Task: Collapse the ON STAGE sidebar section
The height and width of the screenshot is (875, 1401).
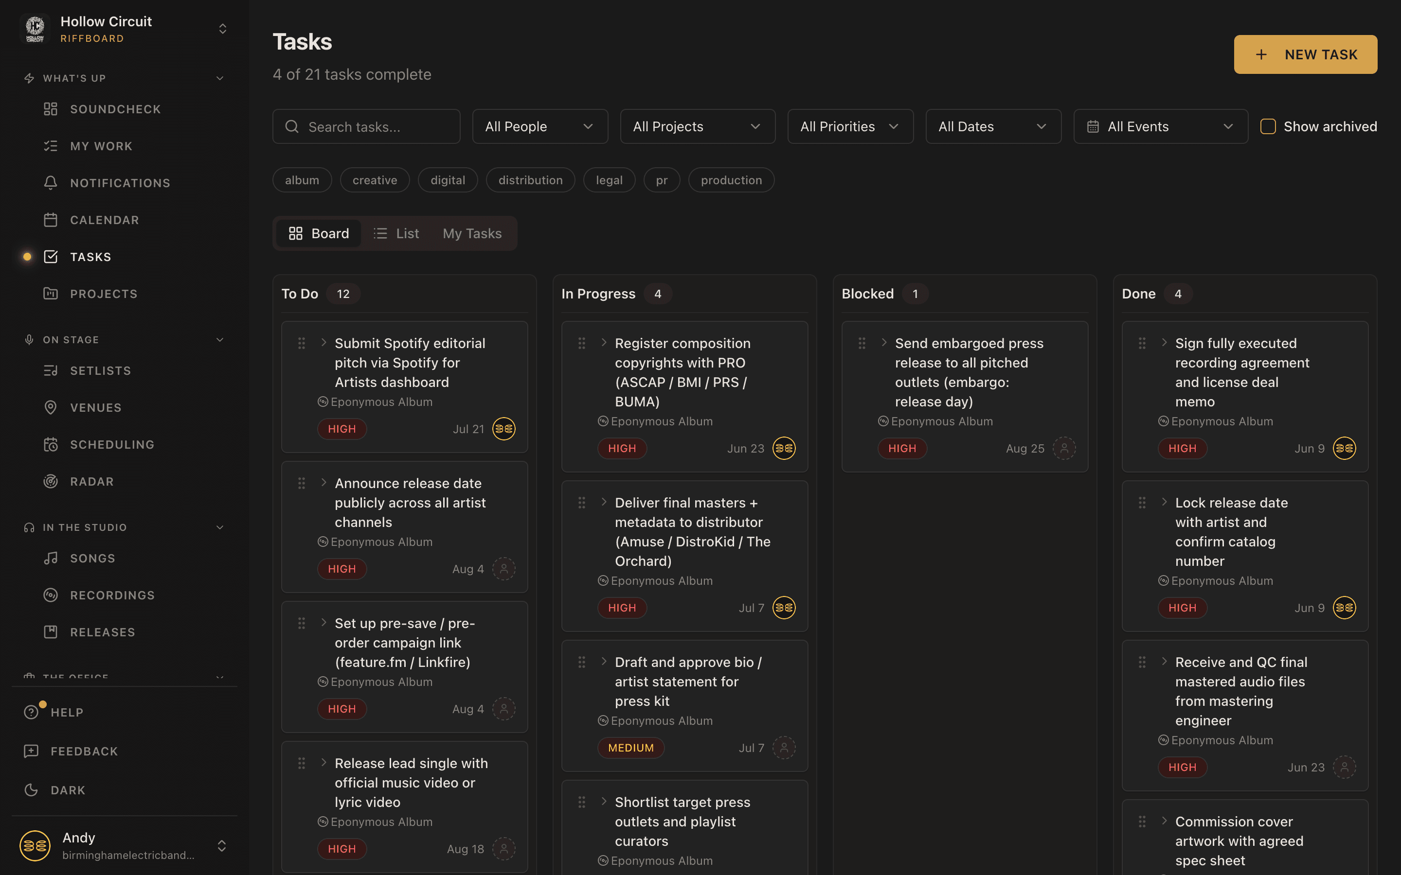Action: coord(220,340)
